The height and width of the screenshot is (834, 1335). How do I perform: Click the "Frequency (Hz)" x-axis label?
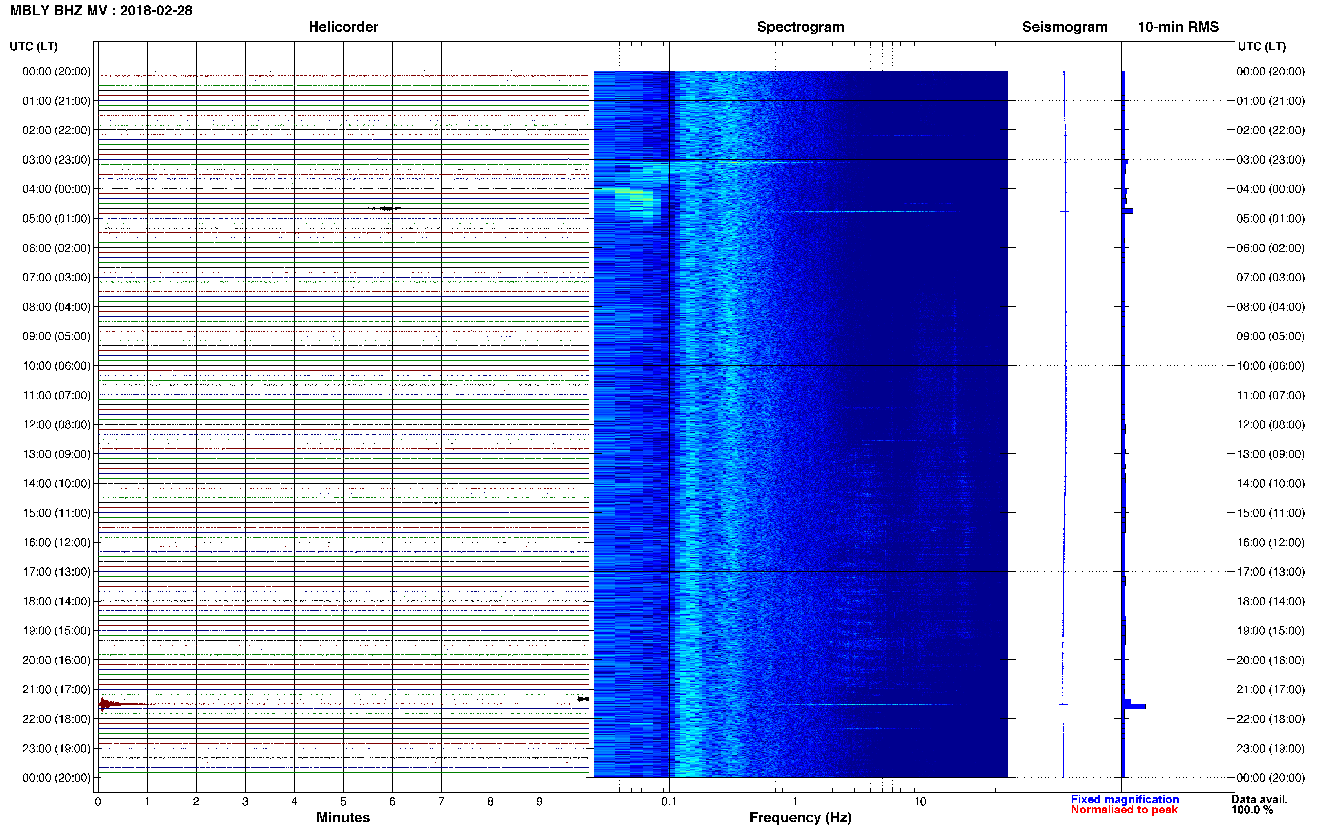(x=800, y=817)
